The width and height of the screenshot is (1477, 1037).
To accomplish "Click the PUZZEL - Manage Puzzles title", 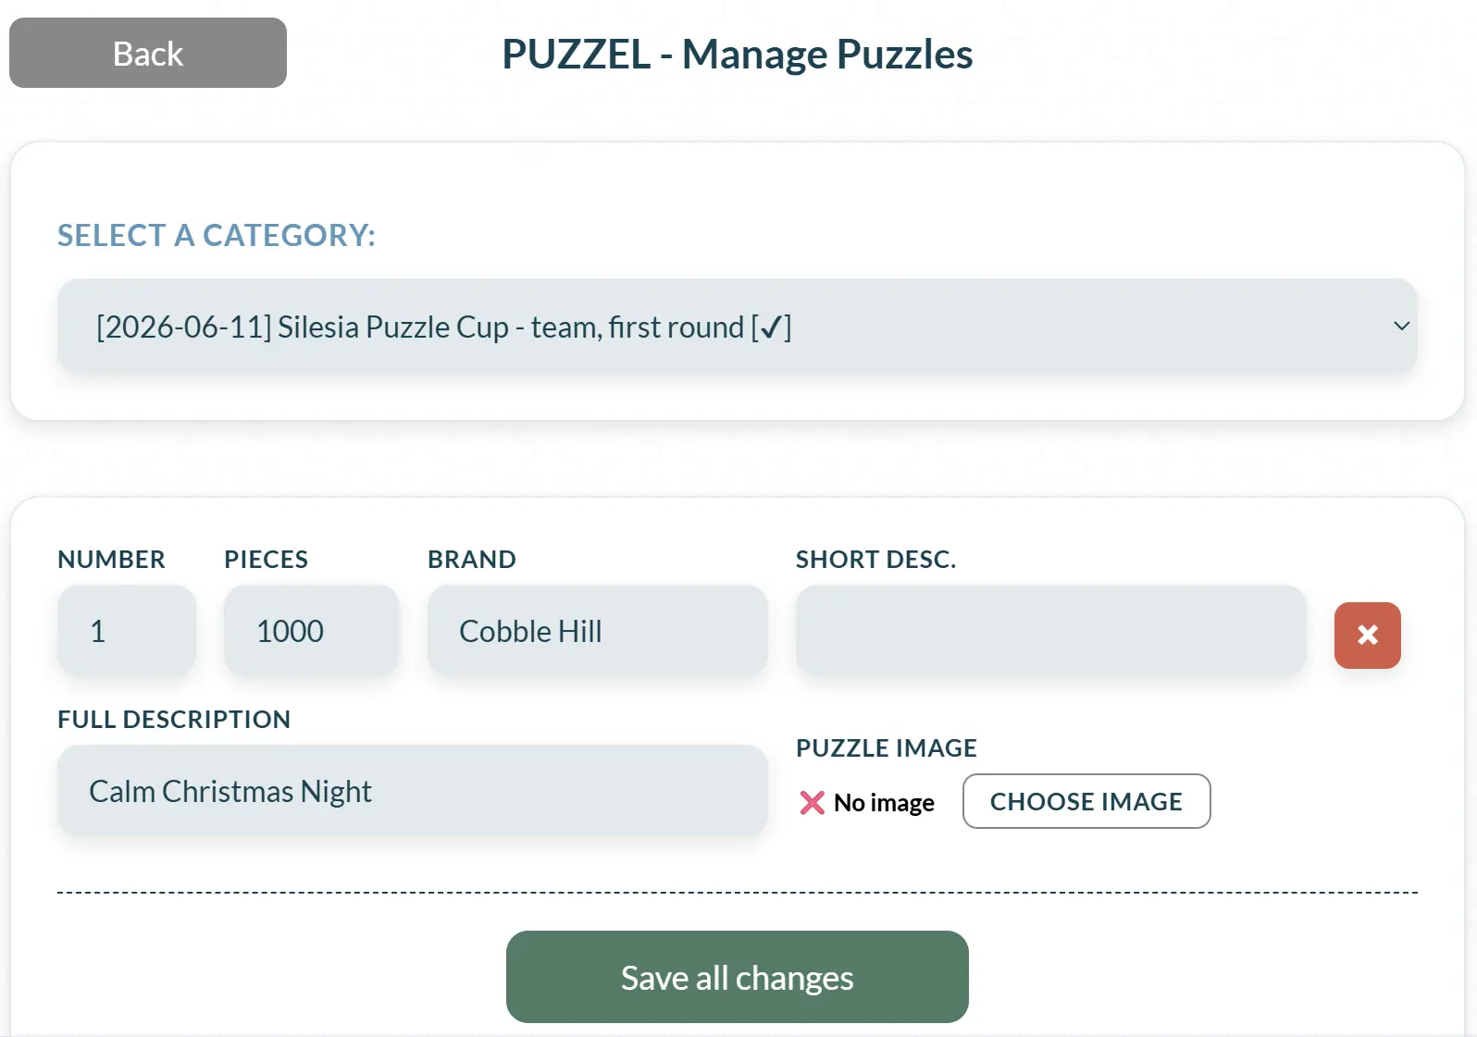I will pos(737,53).
